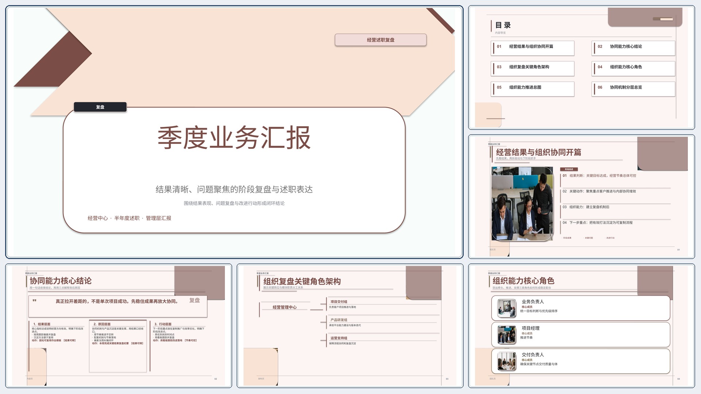Open the 季度业务汇报 cover slide thumbnail
Viewport: 701px width, 394px height.
tap(234, 132)
